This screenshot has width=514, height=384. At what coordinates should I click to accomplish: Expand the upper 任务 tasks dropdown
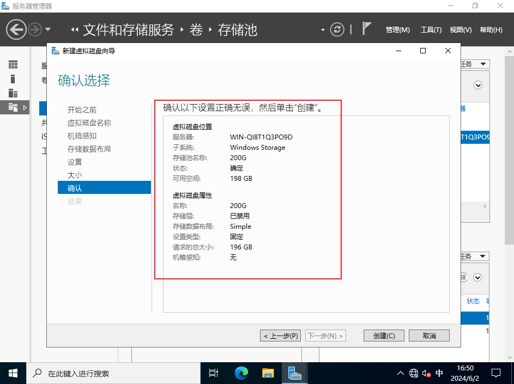474,64
